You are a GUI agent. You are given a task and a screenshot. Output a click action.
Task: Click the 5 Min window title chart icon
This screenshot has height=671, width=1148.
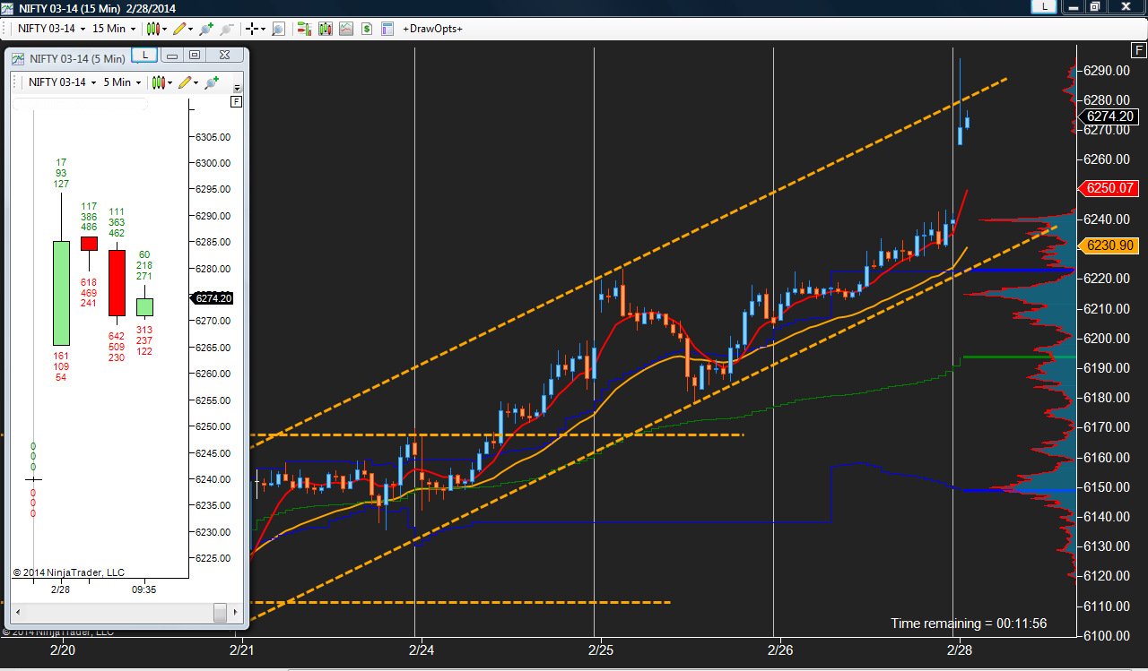pyautogui.click(x=17, y=59)
